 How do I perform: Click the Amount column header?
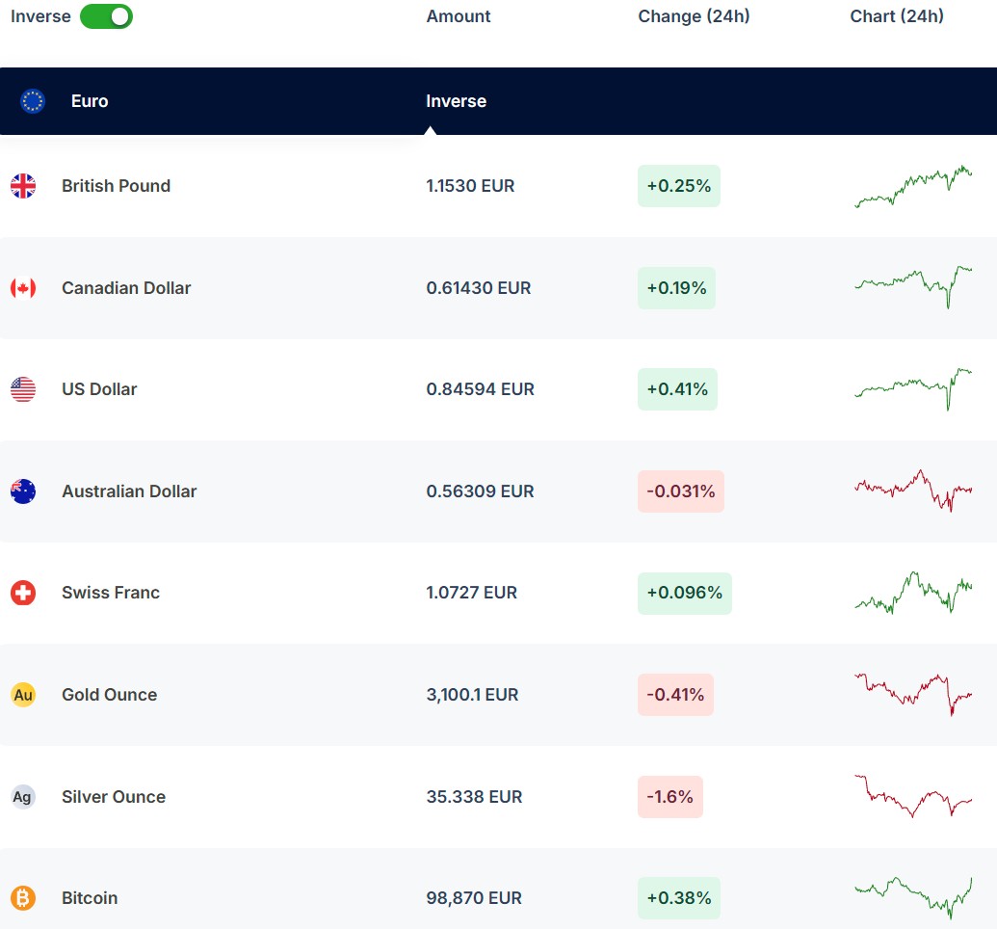[x=459, y=16]
